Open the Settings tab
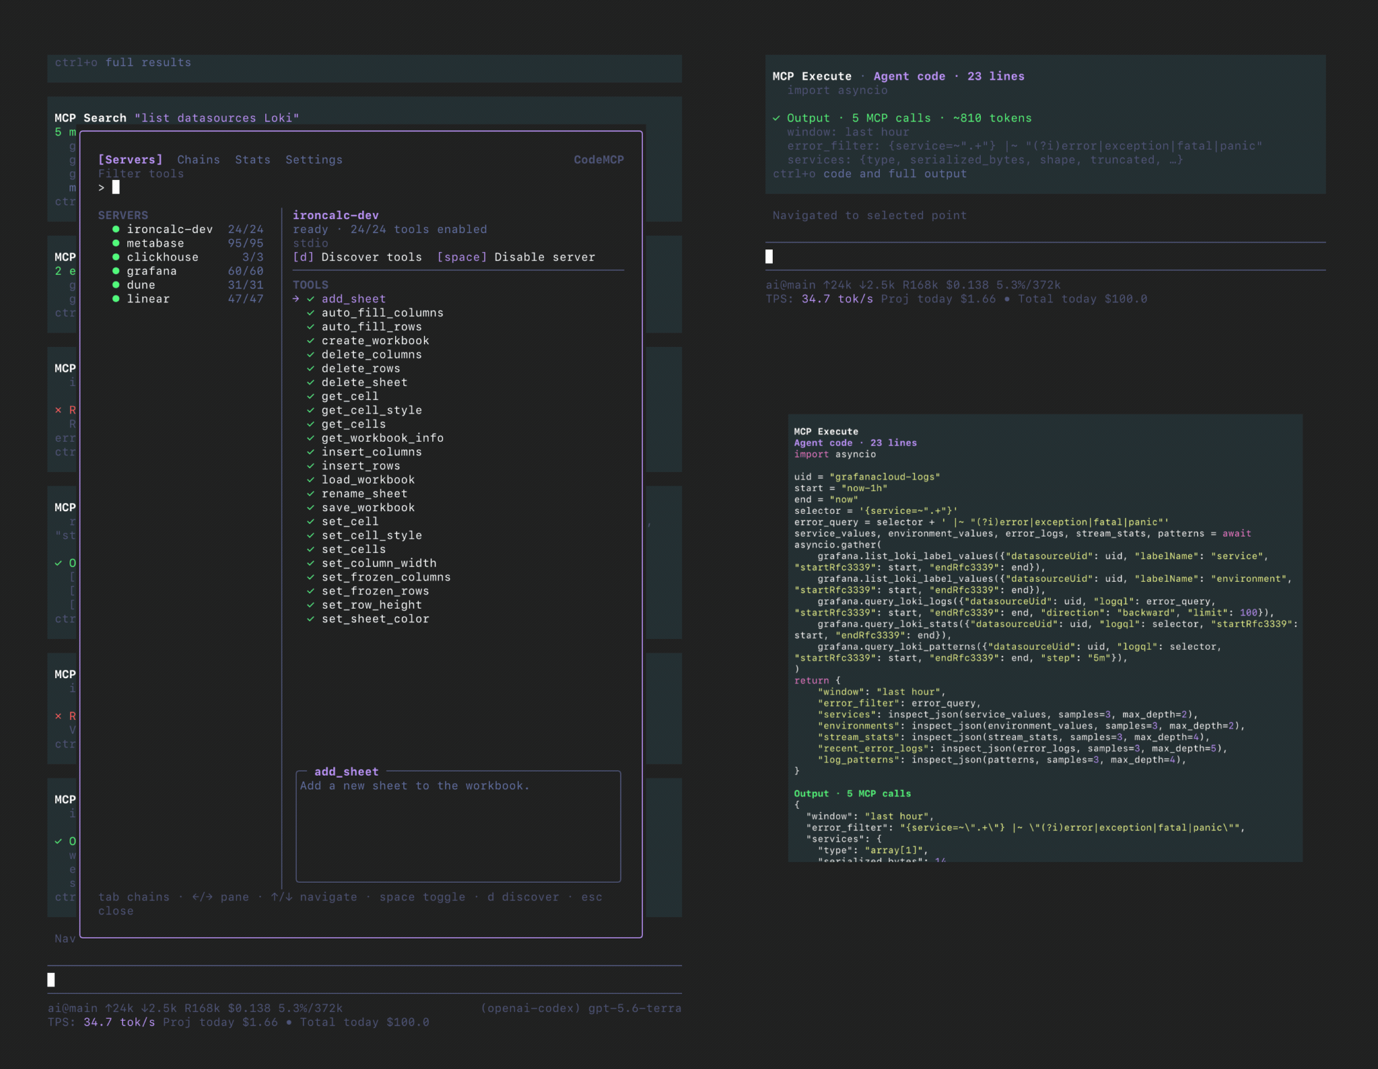Viewport: 1378px width, 1069px height. [314, 159]
